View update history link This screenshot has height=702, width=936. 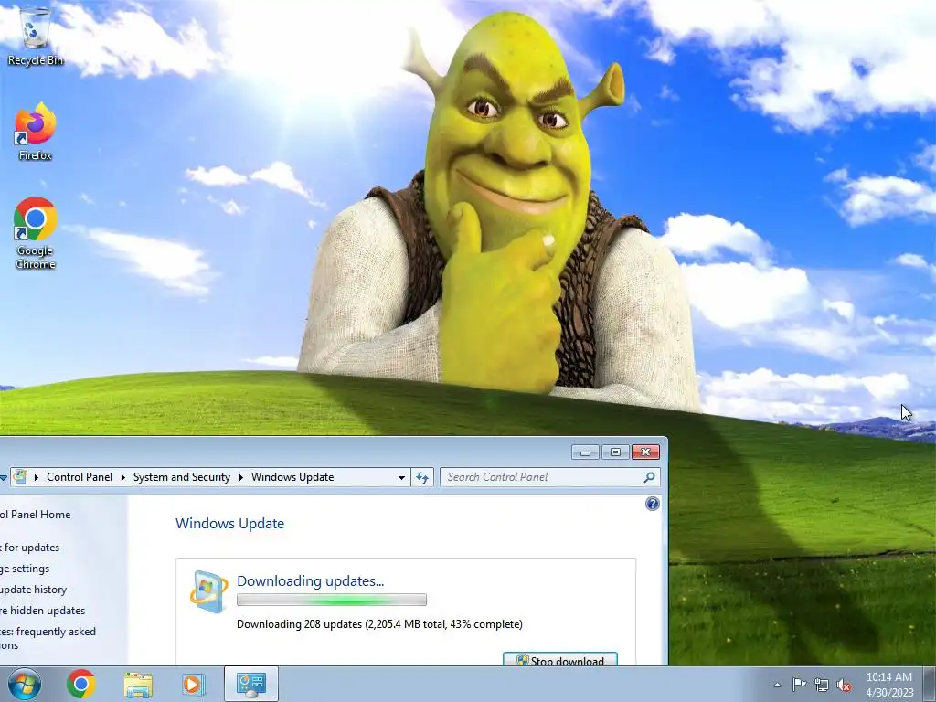pyautogui.click(x=34, y=590)
